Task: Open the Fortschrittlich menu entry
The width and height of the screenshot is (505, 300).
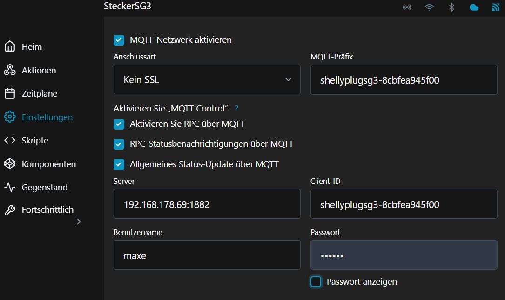Action: point(47,209)
